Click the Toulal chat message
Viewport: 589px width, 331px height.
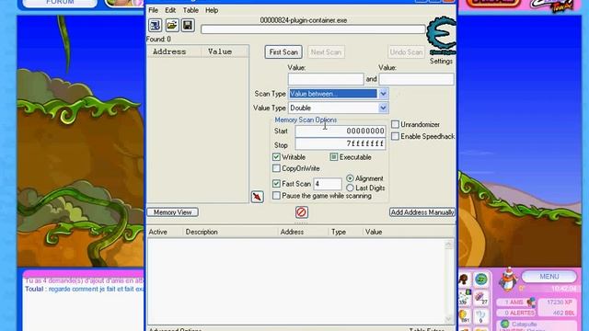coord(84,289)
